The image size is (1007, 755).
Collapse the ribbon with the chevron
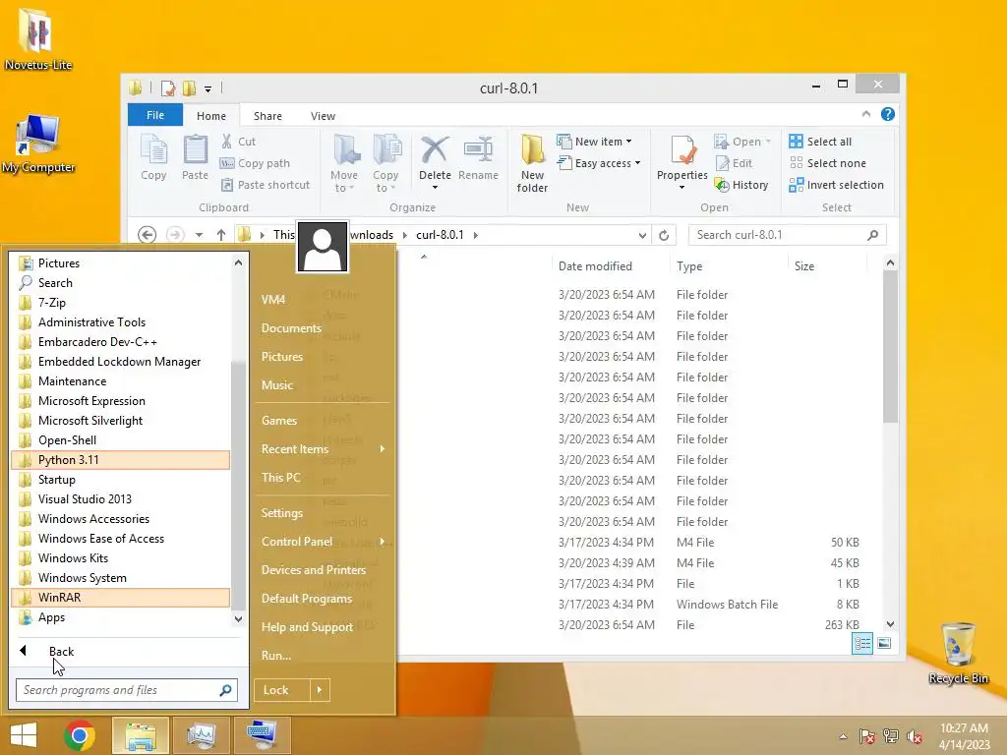point(866,114)
